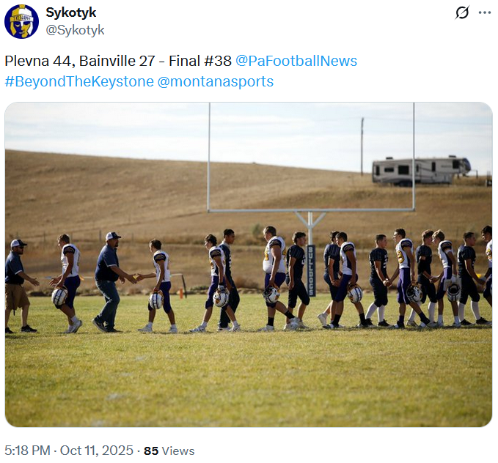View the 85 Views count

pos(169,451)
